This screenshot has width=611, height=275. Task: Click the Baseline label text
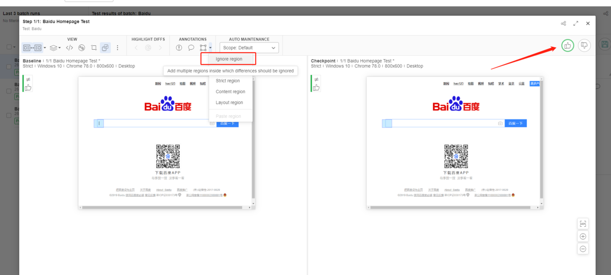tap(32, 61)
